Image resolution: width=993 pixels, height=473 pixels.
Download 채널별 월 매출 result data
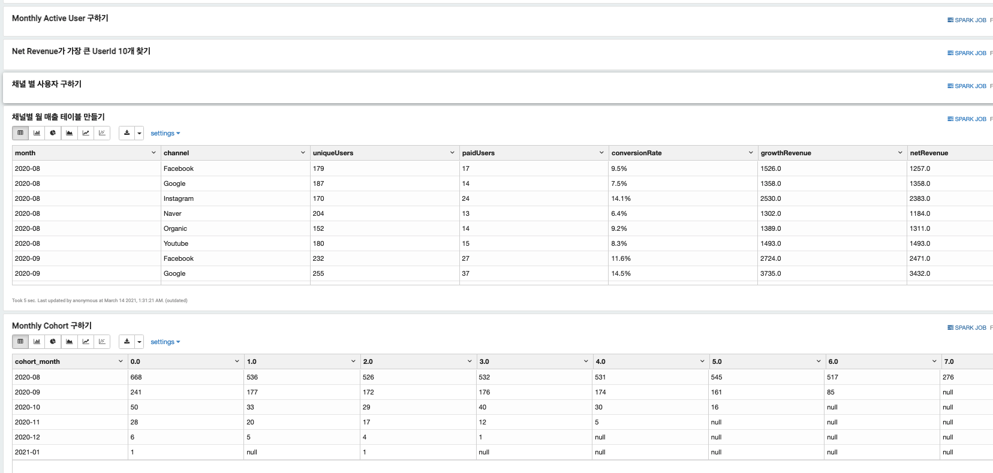coord(127,133)
